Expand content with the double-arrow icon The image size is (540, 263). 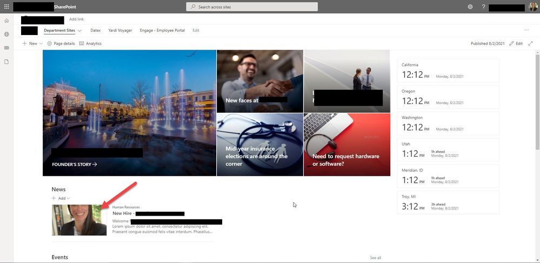click(530, 44)
